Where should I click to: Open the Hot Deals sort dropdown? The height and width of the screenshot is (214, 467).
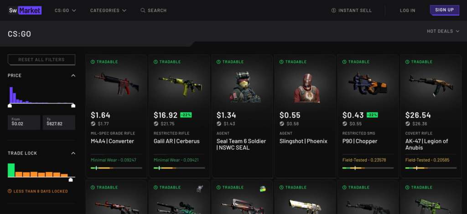pos(442,31)
